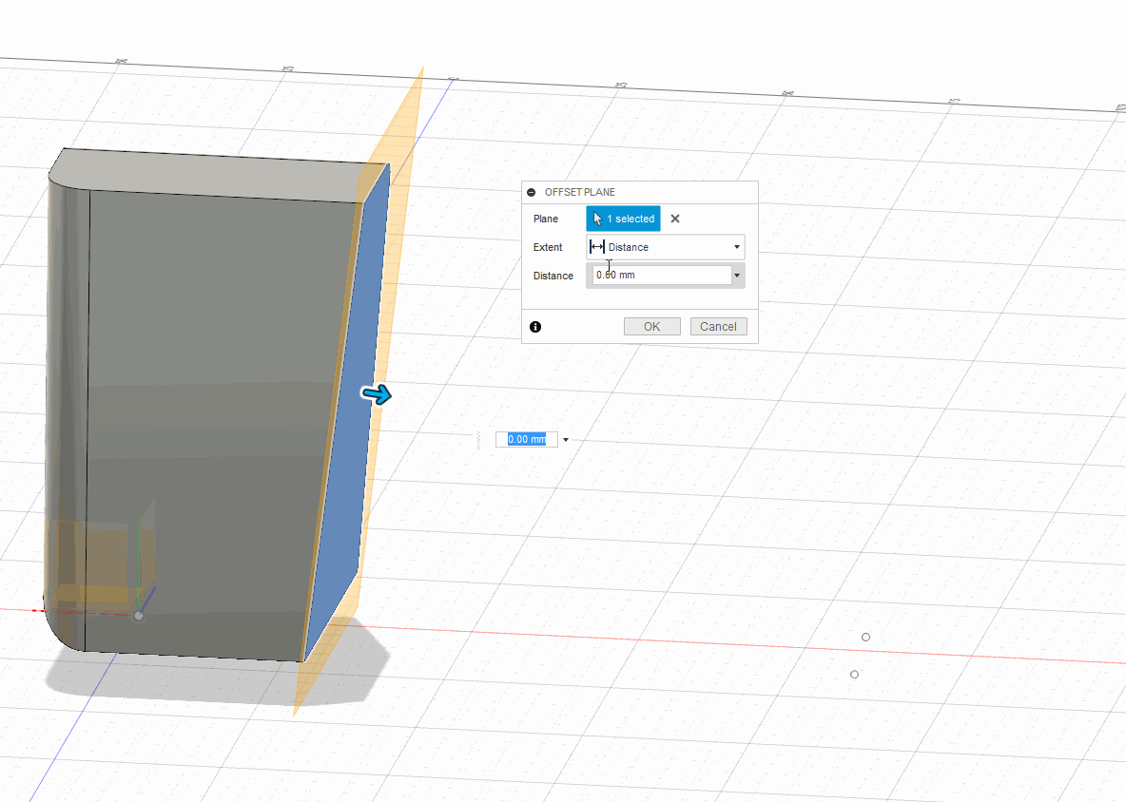Click the info icon in the dialog footer
Viewport: 1126px width, 802px height.
tap(535, 326)
